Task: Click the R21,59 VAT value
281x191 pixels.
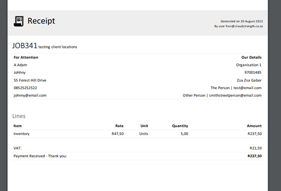Action: [x=256, y=148]
